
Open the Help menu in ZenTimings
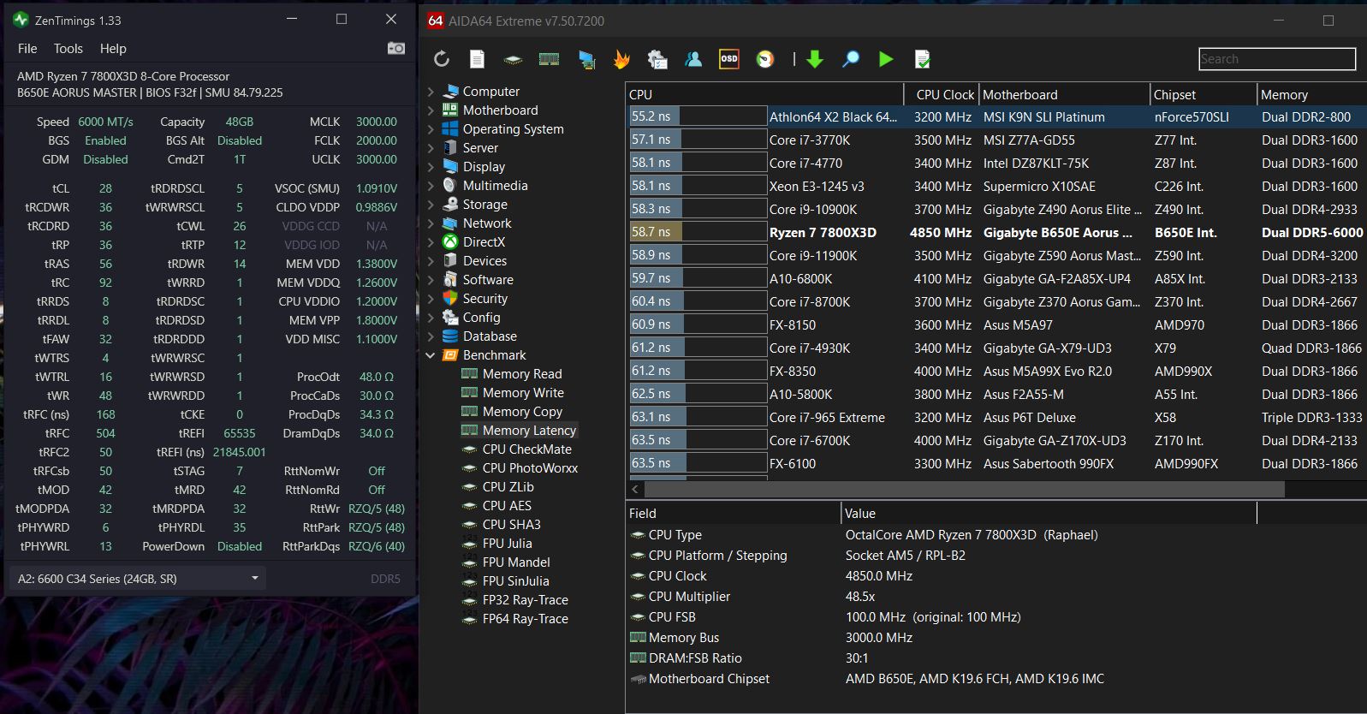click(x=113, y=49)
